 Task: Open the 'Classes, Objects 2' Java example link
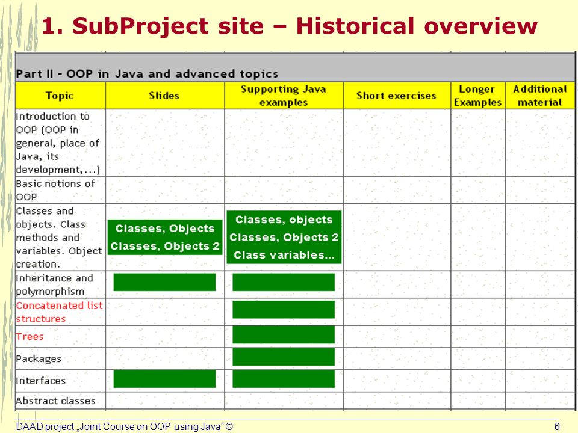[284, 237]
